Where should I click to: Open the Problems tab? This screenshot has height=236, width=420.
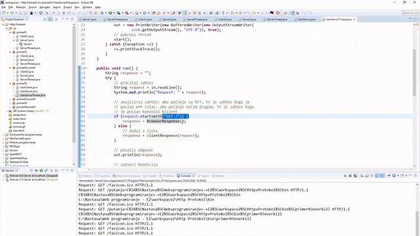click(167, 176)
